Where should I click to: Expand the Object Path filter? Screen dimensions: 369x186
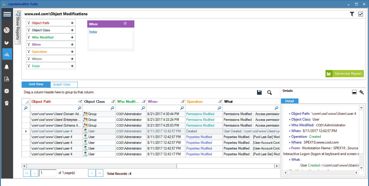tap(72, 23)
